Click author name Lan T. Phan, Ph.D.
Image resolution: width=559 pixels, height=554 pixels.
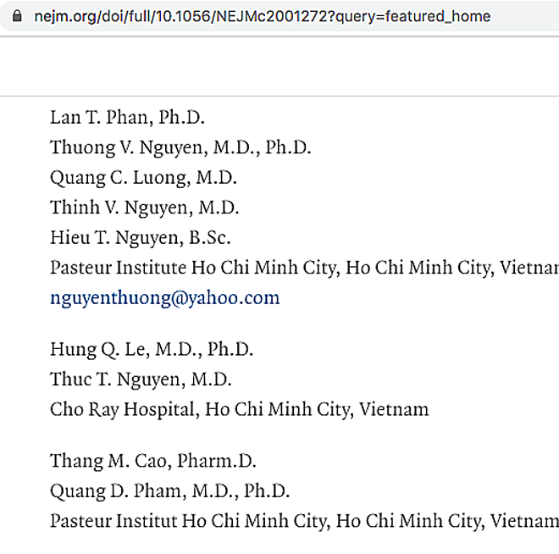(127, 117)
